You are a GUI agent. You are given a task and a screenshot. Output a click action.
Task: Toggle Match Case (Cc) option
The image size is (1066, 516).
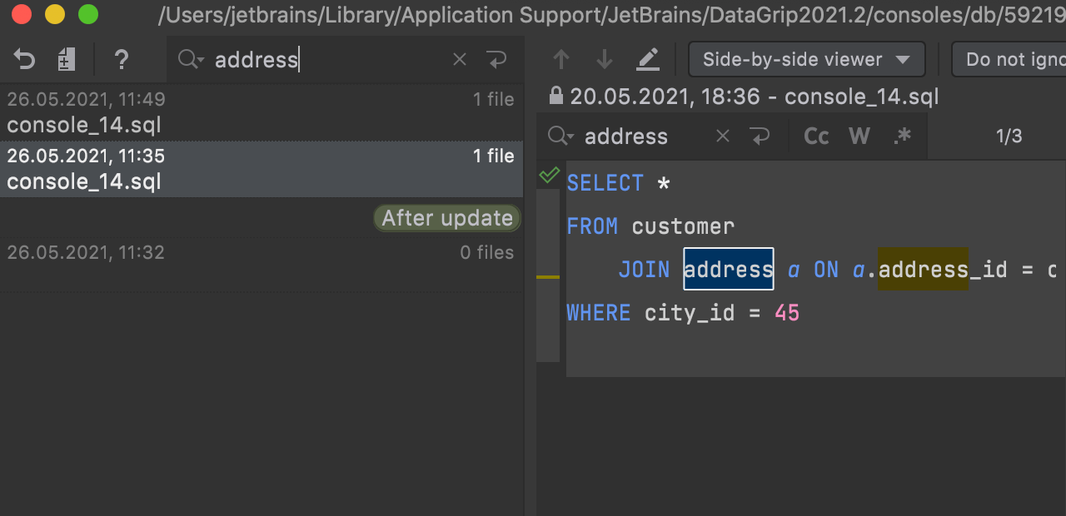[x=816, y=136]
